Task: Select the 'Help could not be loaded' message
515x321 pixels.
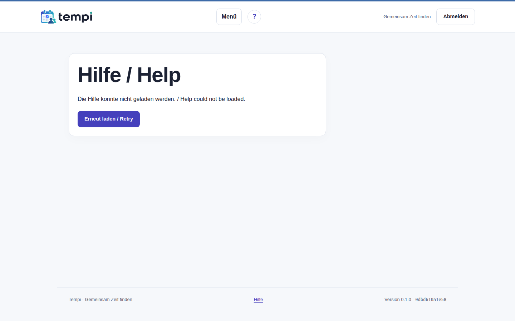Action: coord(213,99)
